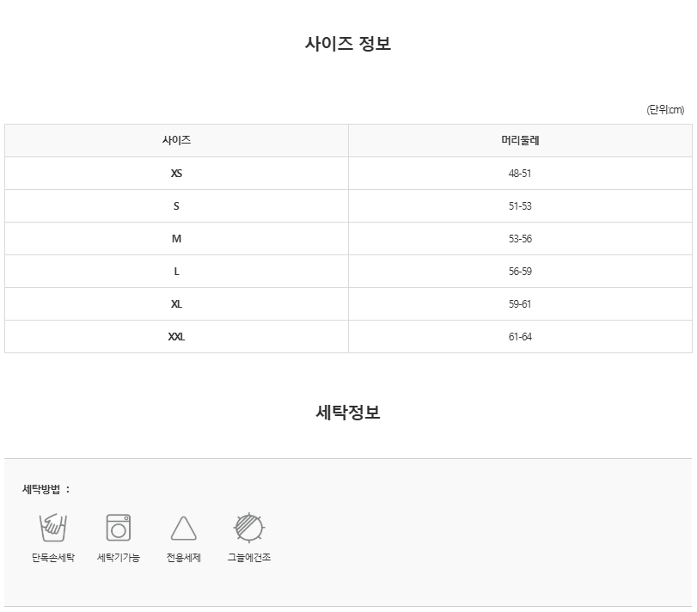Click the XXL size row cell
Image resolution: width=697 pixels, height=612 pixels.
point(176,337)
